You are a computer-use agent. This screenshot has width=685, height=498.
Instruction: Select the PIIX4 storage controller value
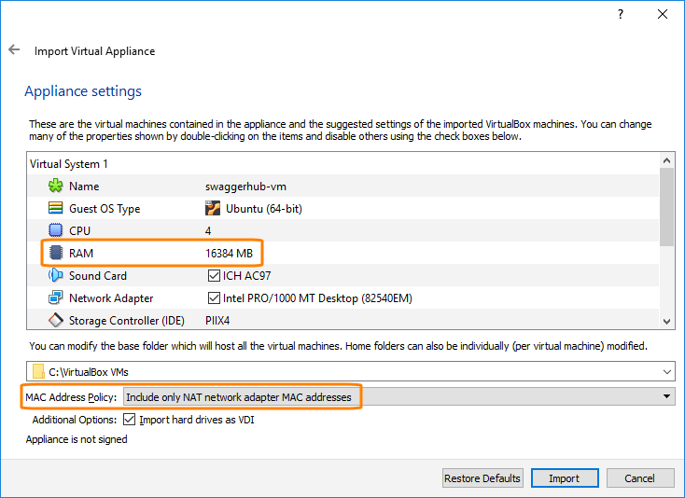pyautogui.click(x=217, y=321)
